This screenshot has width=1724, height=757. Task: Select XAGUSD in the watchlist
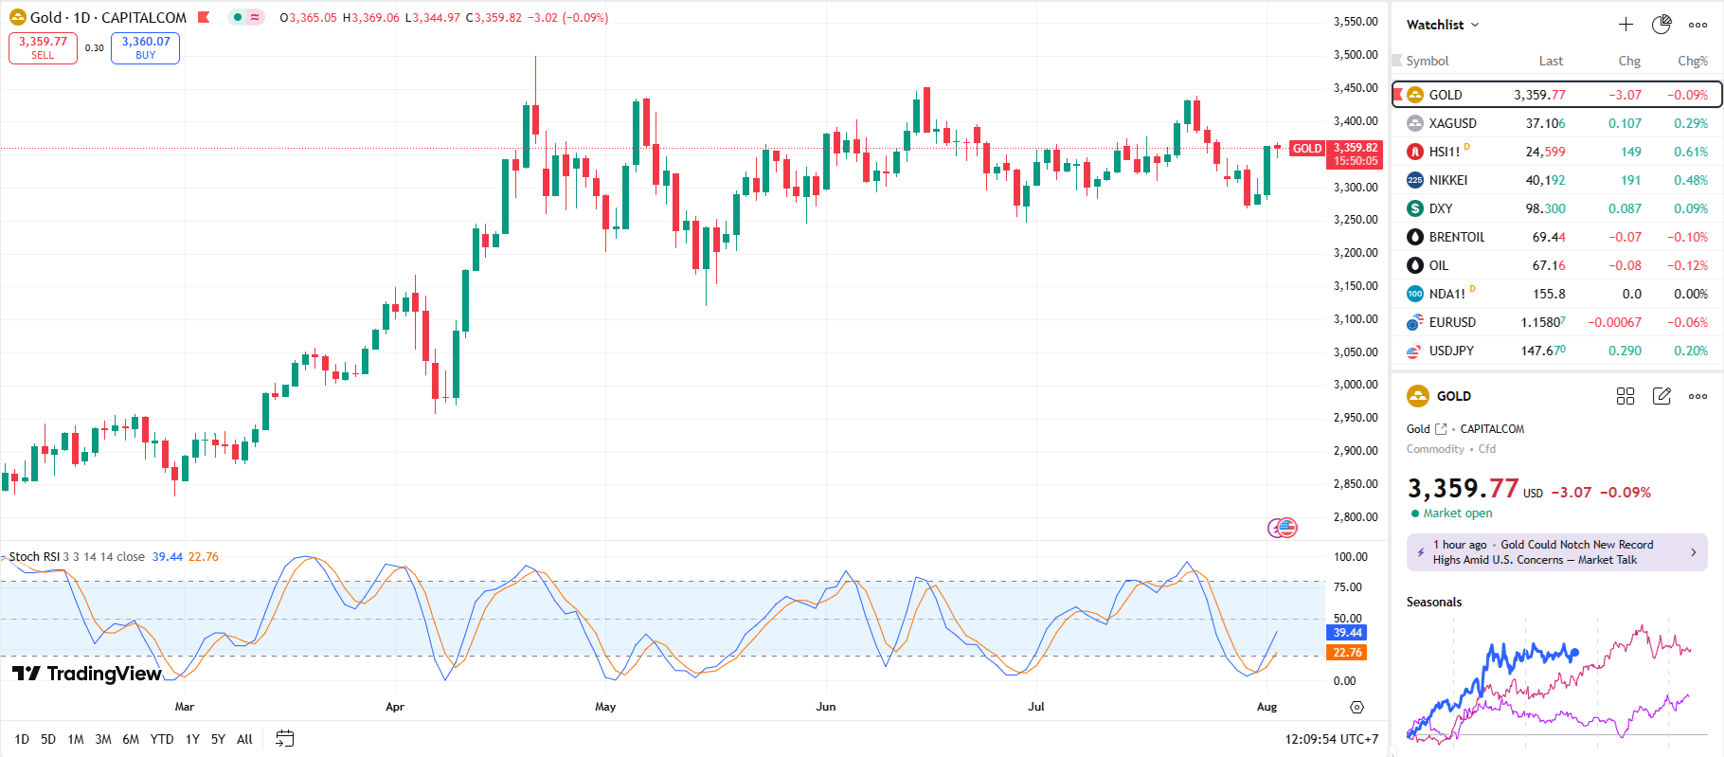tap(1452, 123)
